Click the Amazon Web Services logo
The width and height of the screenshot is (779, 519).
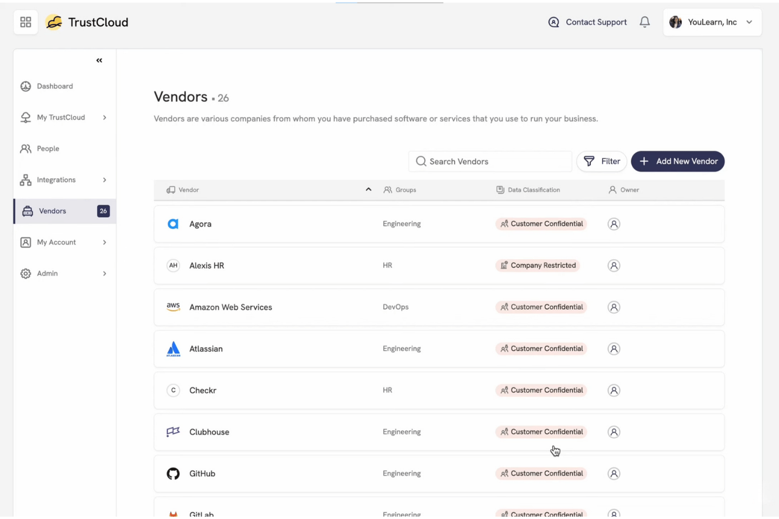(x=173, y=307)
